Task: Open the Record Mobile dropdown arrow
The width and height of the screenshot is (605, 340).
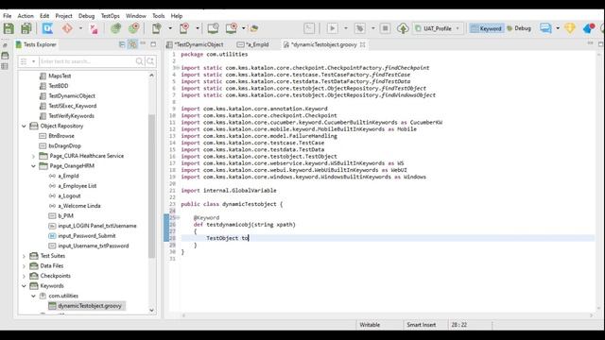Action: coord(198,28)
